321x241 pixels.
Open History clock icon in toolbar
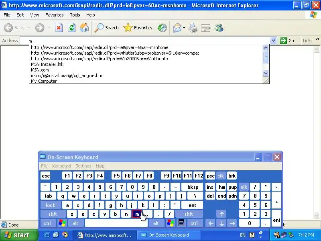coord(162,28)
